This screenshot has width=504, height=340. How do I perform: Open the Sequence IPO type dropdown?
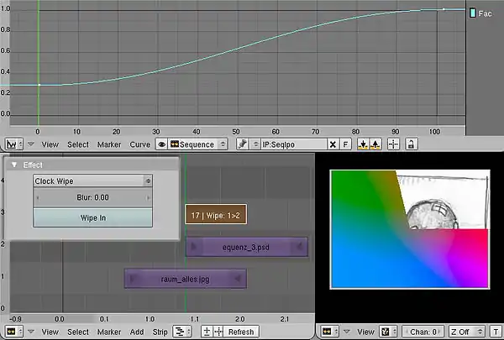(198, 144)
